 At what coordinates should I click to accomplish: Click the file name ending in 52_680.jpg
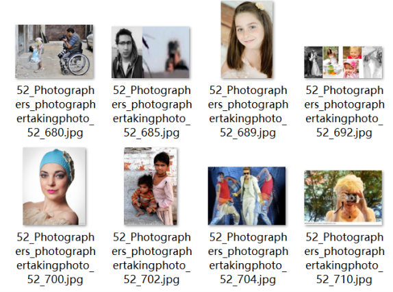point(55,111)
